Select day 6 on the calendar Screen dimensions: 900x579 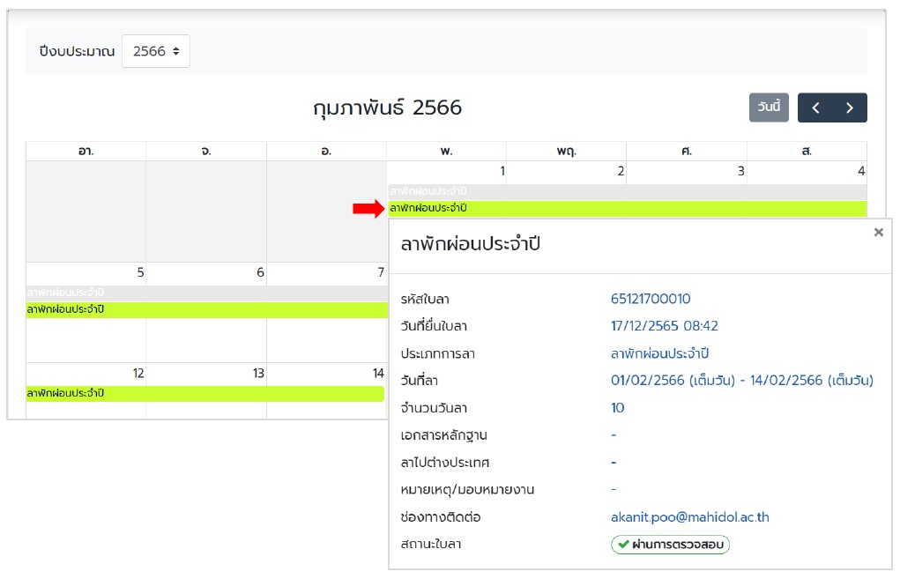[260, 272]
